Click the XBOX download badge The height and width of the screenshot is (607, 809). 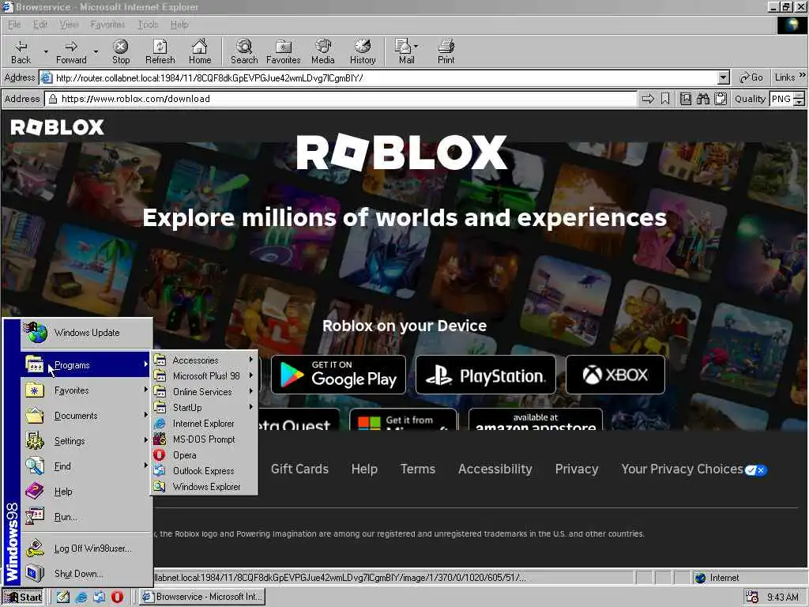click(615, 375)
